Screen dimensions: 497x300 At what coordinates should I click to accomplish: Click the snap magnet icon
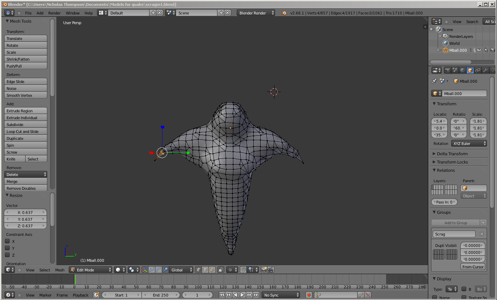[x=243, y=270]
